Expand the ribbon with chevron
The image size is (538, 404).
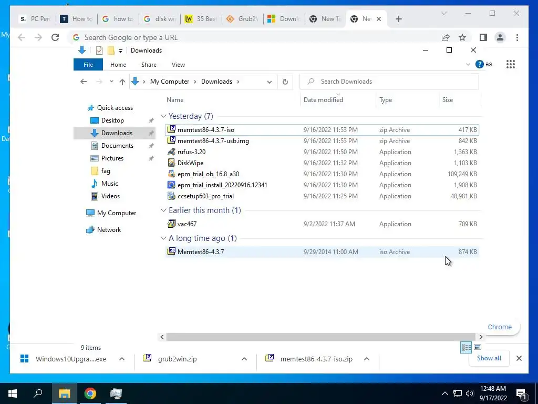pos(468,64)
